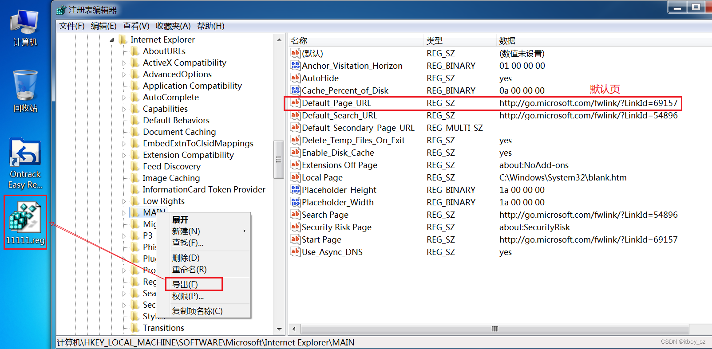The image size is (712, 349).
Task: Click the Delete_Temp_Files_On_Exit value icon
Action: coord(296,140)
